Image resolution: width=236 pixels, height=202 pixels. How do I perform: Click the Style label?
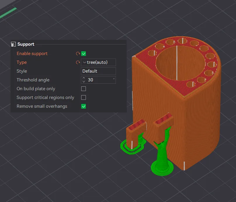tap(22, 71)
